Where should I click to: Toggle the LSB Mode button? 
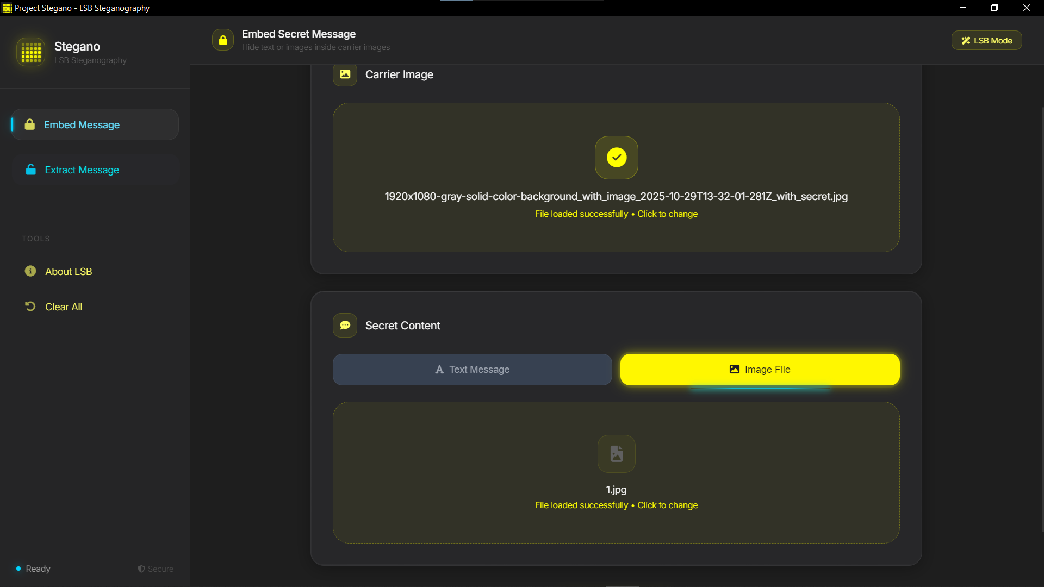pyautogui.click(x=986, y=41)
